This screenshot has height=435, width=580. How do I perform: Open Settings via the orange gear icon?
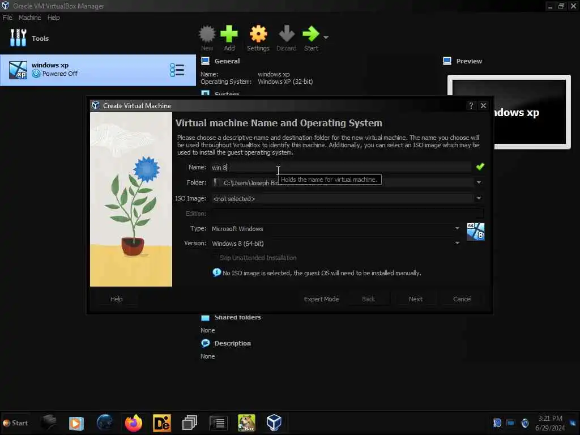258,34
